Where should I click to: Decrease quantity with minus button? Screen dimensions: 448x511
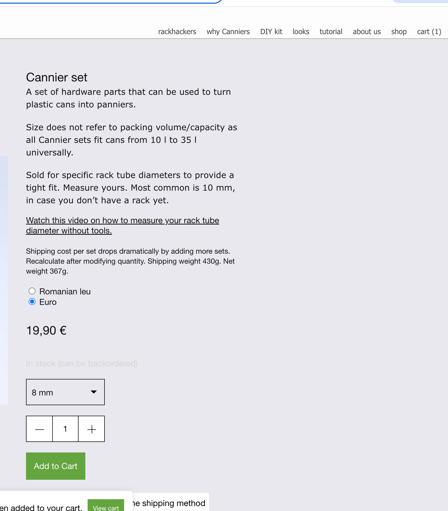(x=39, y=429)
